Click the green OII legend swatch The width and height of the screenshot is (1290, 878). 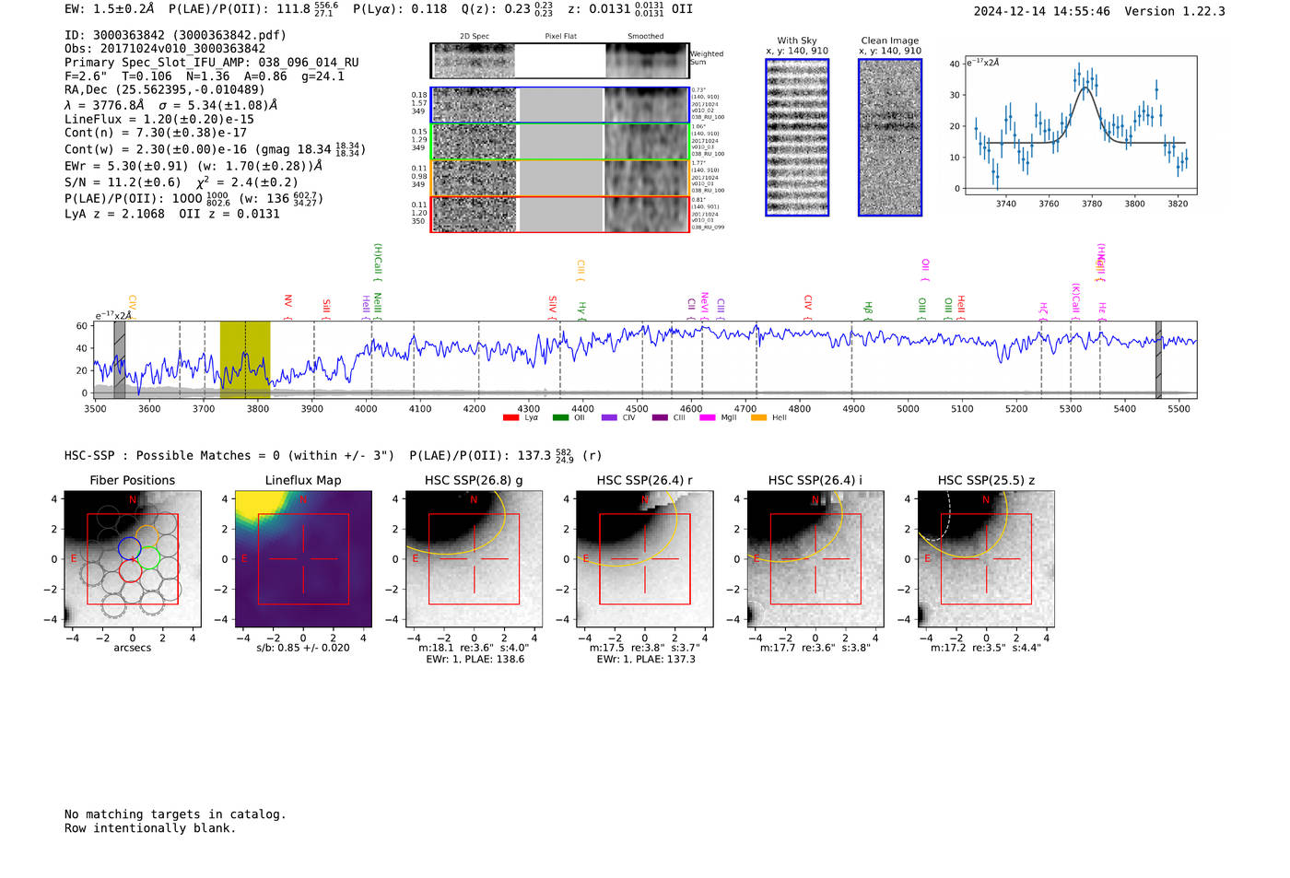[560, 418]
